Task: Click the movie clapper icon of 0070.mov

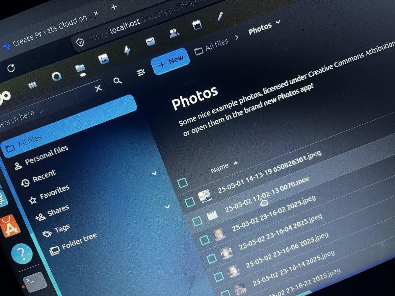Action: coord(212,216)
